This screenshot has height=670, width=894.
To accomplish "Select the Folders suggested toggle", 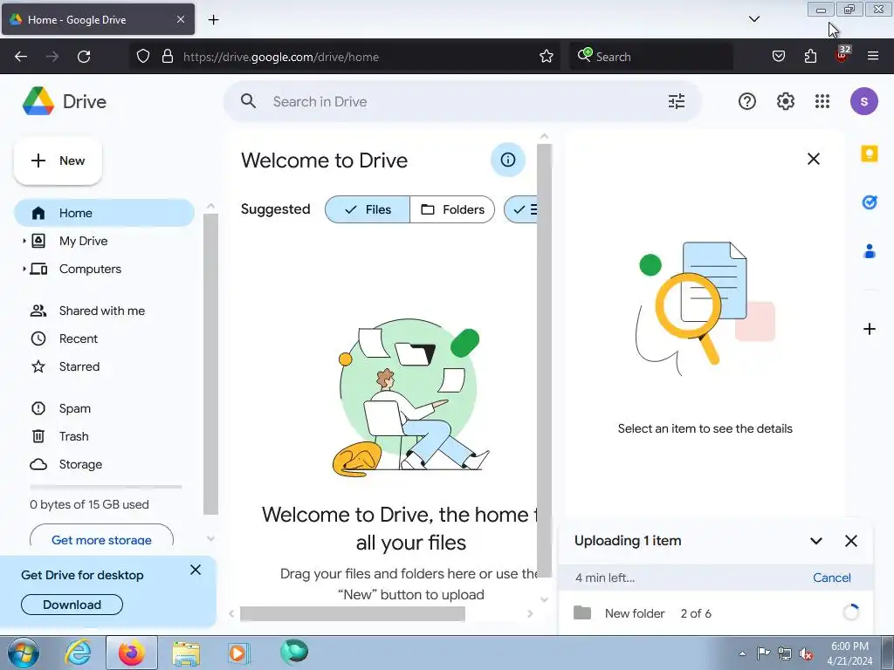I will tap(452, 209).
